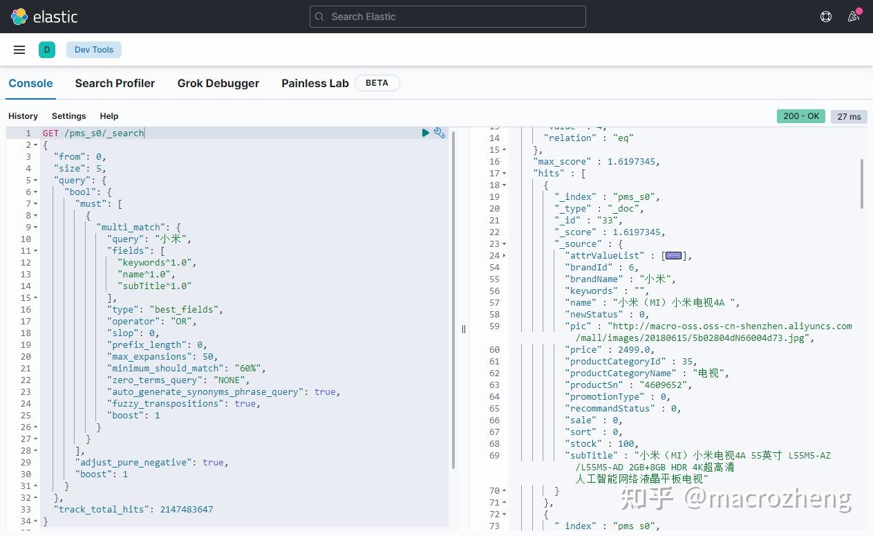Click the magnifier in the Search Elastic bar
This screenshot has height=536, width=873.
coord(319,17)
